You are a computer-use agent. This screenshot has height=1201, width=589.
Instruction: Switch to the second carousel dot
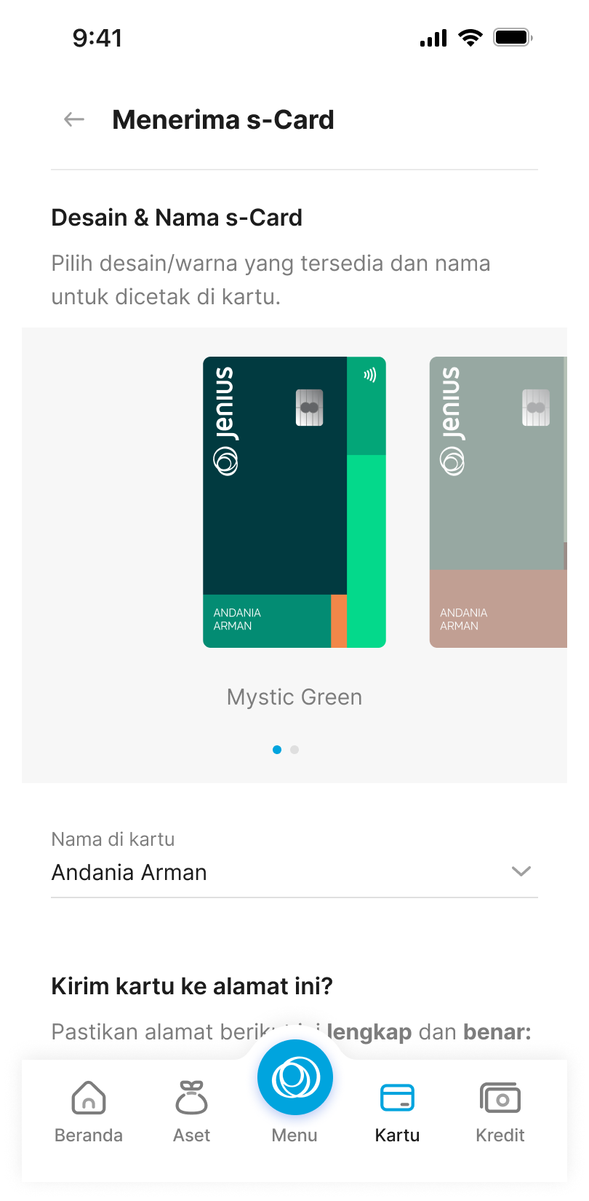tap(294, 750)
